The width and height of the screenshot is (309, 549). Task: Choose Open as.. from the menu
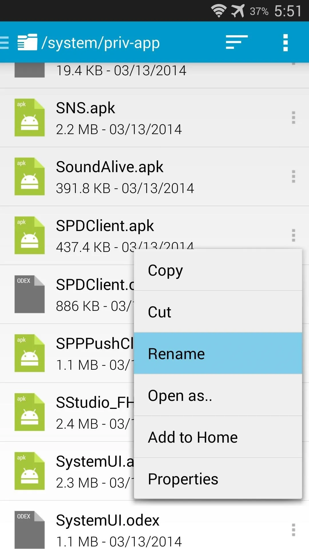click(218, 395)
